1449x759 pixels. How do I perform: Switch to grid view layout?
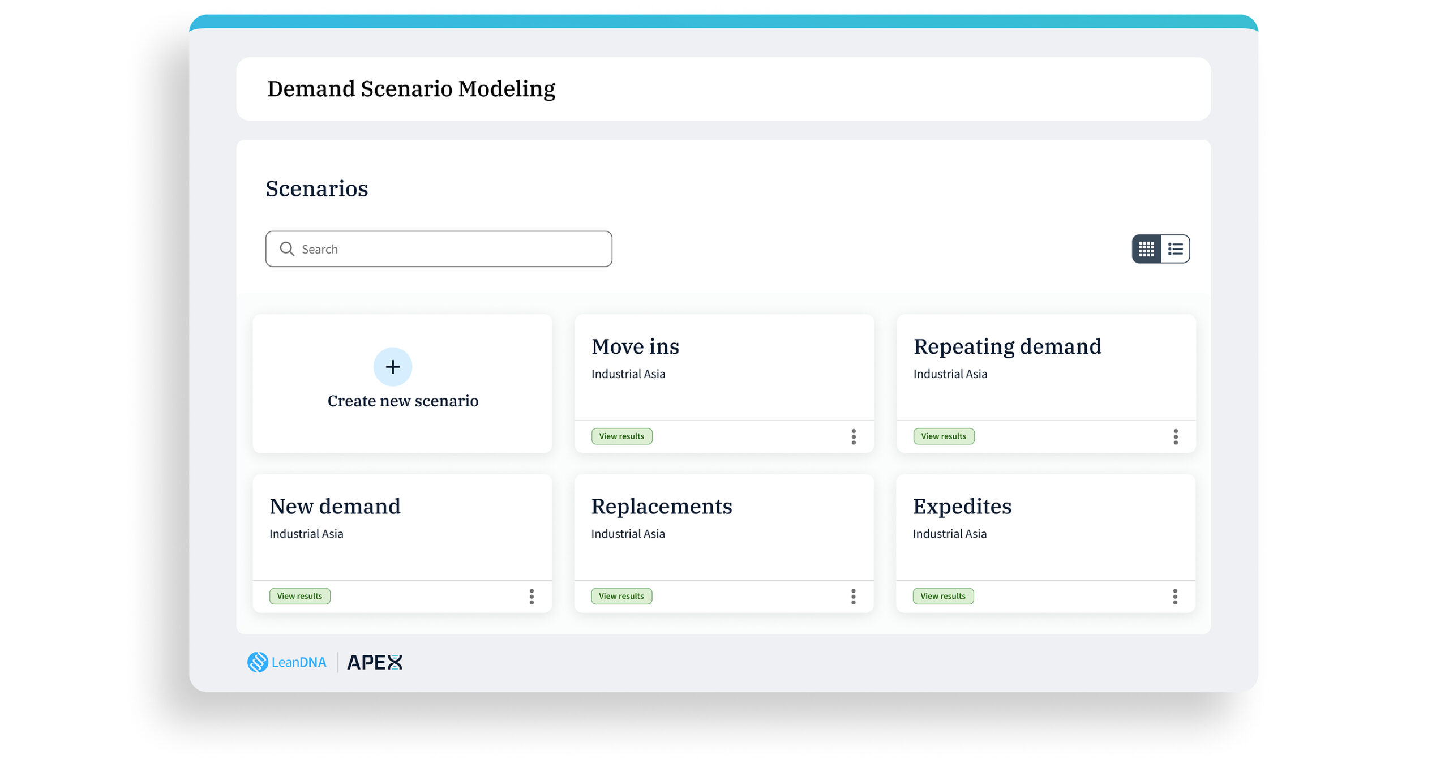(1146, 249)
